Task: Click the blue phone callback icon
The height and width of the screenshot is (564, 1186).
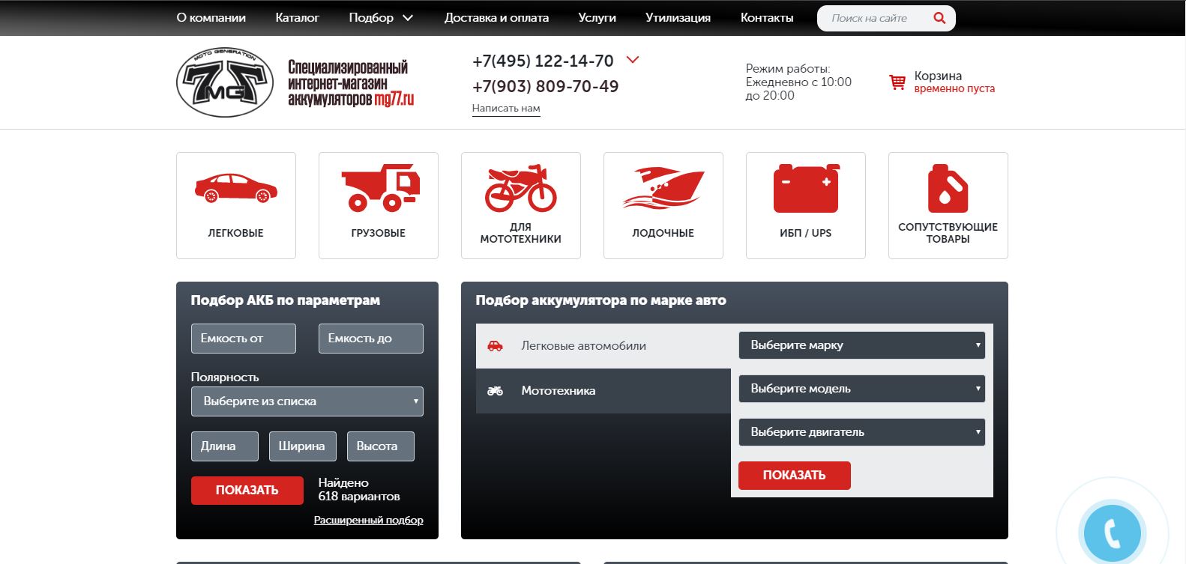Action: click(x=1113, y=533)
